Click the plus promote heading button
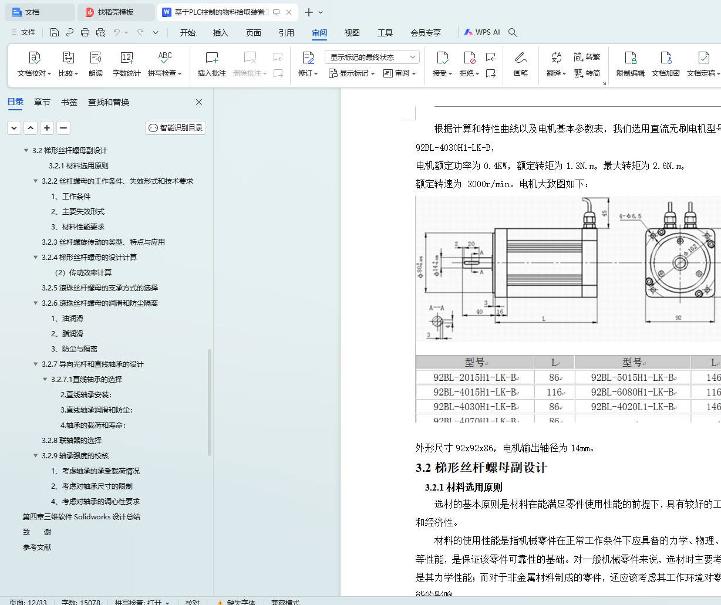Screen dimensions: 721x605 click(x=47, y=127)
